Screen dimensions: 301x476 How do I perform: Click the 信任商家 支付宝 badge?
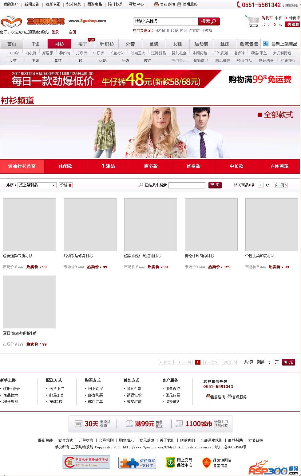(137, 462)
